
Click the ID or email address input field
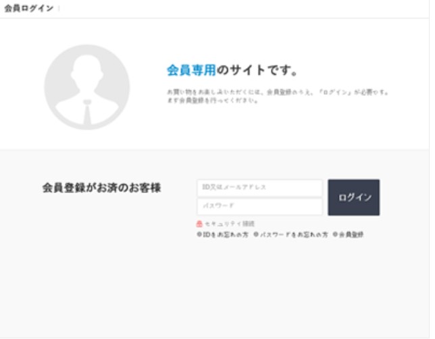[x=259, y=188]
